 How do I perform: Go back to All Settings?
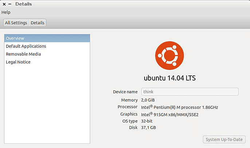[16, 23]
